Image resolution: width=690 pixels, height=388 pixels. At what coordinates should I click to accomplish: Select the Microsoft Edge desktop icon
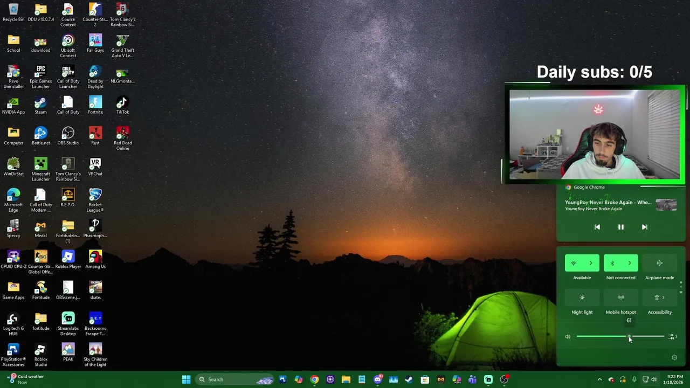(13, 200)
